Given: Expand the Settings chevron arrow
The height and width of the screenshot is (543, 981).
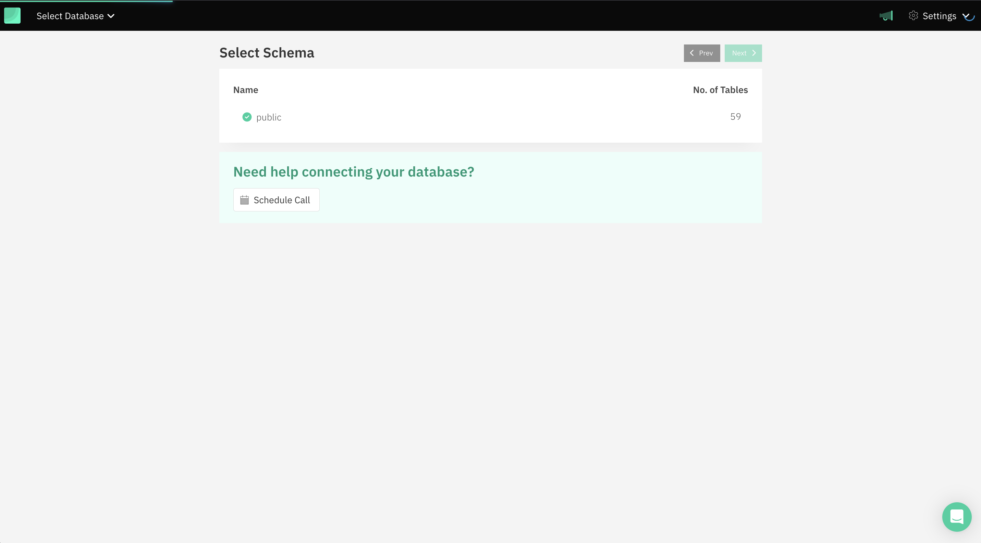Looking at the screenshot, I should (x=966, y=16).
